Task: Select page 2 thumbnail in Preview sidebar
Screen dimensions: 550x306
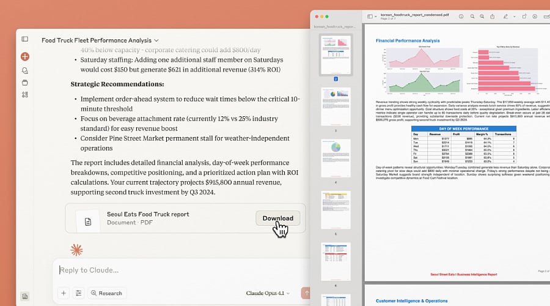Action: [x=335, y=55]
